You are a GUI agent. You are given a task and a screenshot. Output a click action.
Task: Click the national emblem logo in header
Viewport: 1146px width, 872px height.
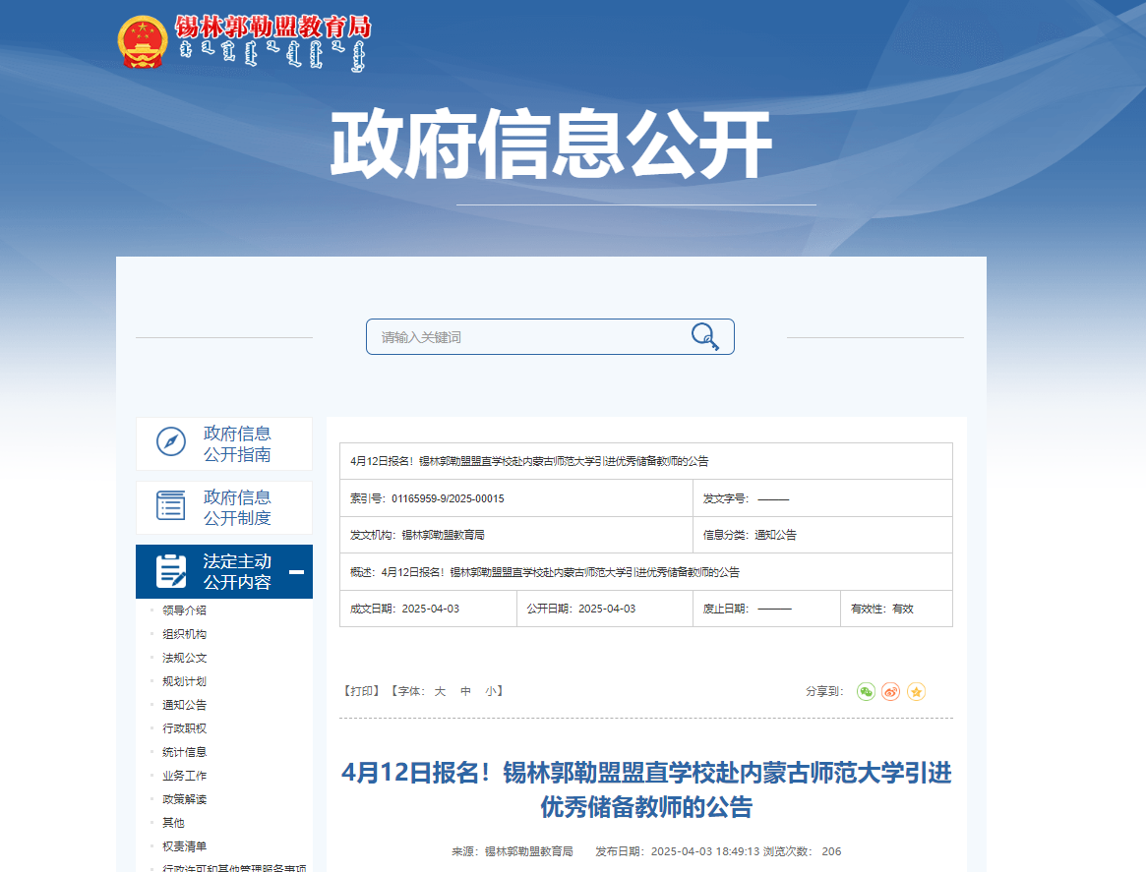[x=143, y=41]
